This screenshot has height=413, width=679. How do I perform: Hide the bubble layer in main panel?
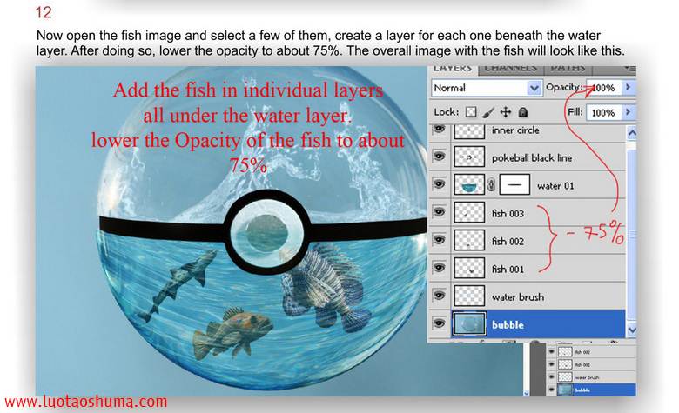coord(440,323)
